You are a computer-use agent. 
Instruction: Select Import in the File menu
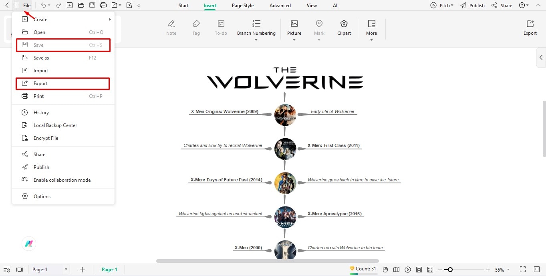tap(63, 71)
